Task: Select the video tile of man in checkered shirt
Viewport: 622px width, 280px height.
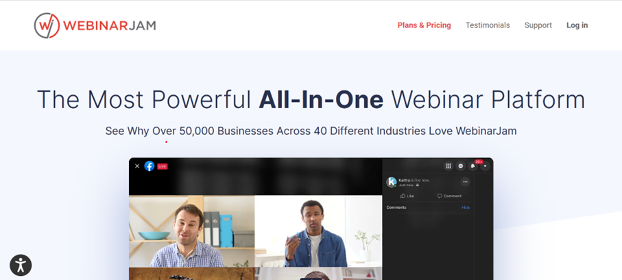Action: tap(191, 231)
